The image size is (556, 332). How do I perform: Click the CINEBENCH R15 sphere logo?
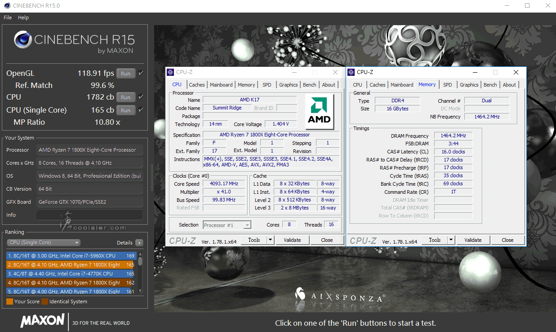pos(23,39)
